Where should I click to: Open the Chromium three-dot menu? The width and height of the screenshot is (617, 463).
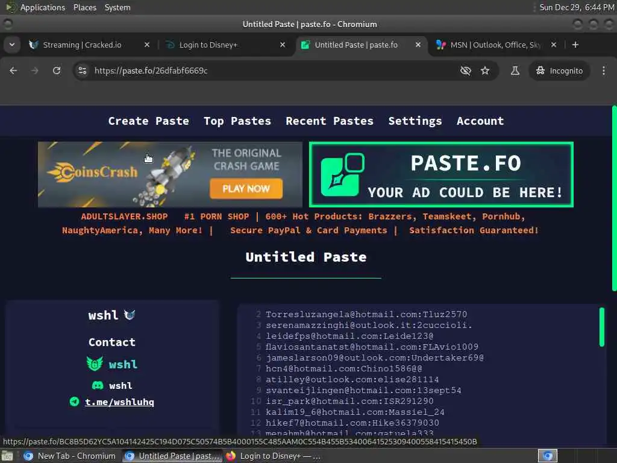[x=604, y=71]
